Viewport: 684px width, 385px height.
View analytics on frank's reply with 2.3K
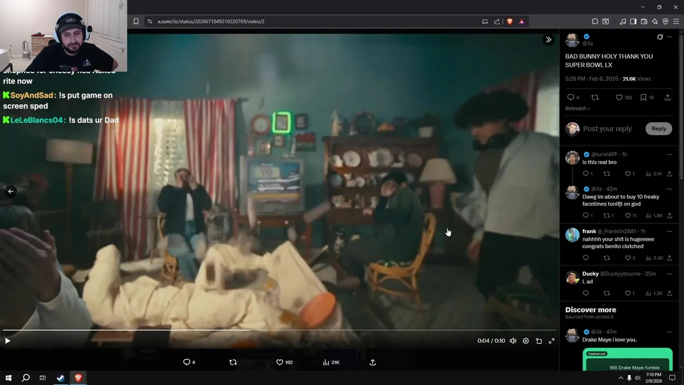tap(655, 258)
